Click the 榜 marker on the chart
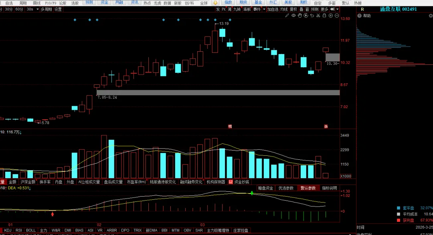Screen dimensions: 433x235 (x=230, y=127)
